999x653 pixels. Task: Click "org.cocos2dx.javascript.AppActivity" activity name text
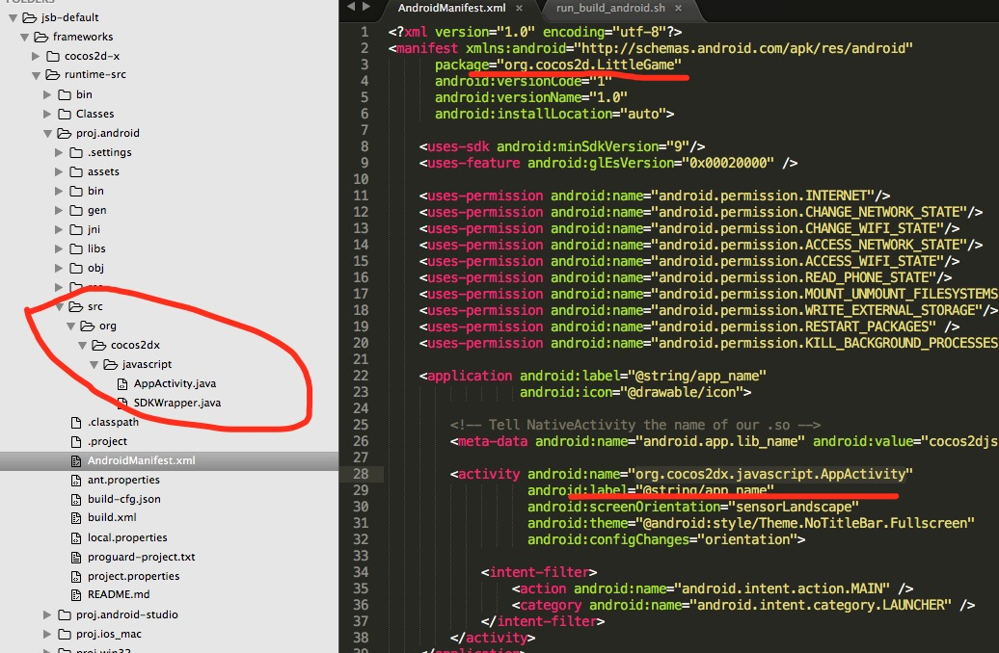coord(770,474)
